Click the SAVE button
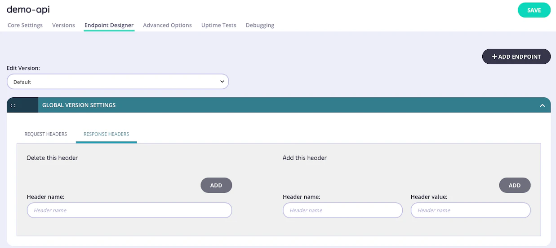The image size is (556, 248). (x=534, y=10)
